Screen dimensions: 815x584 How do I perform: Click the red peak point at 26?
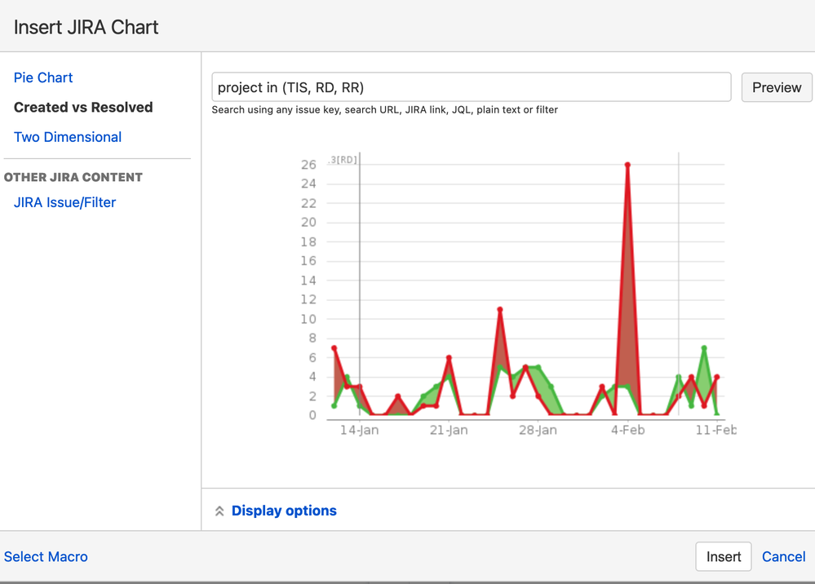click(x=627, y=165)
